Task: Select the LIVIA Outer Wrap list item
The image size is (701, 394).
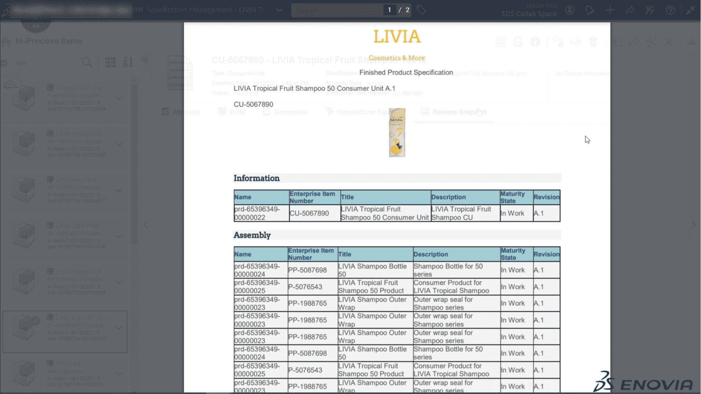Action: tap(65, 236)
